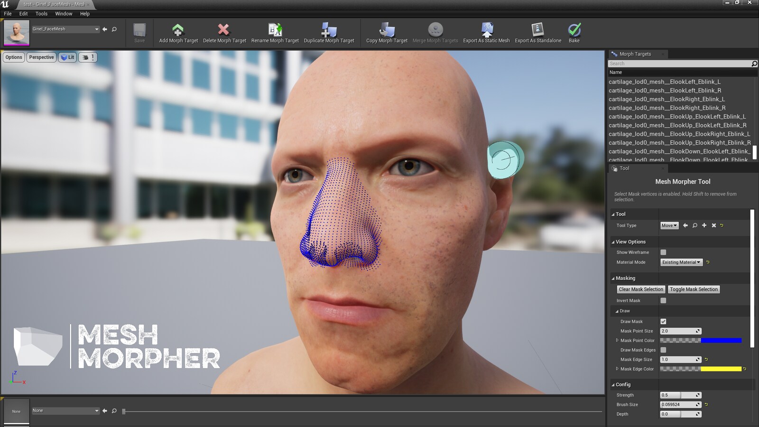Click the Duplicate Morph Target icon
The width and height of the screenshot is (759, 427).
point(329,29)
